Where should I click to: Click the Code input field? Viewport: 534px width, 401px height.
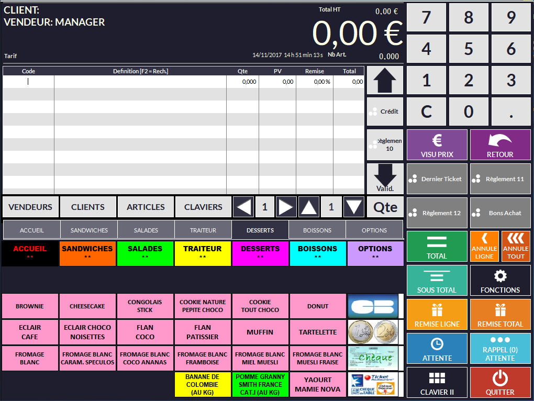tap(28, 82)
